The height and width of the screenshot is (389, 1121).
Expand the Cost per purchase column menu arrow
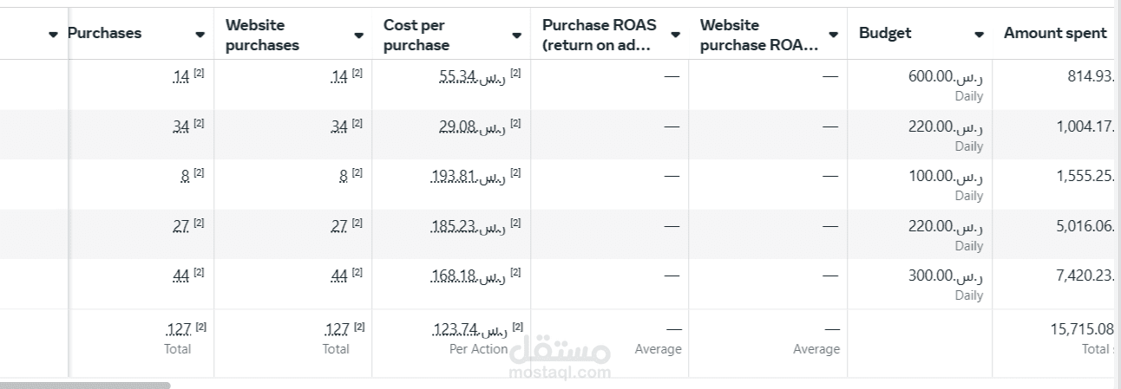tap(517, 35)
